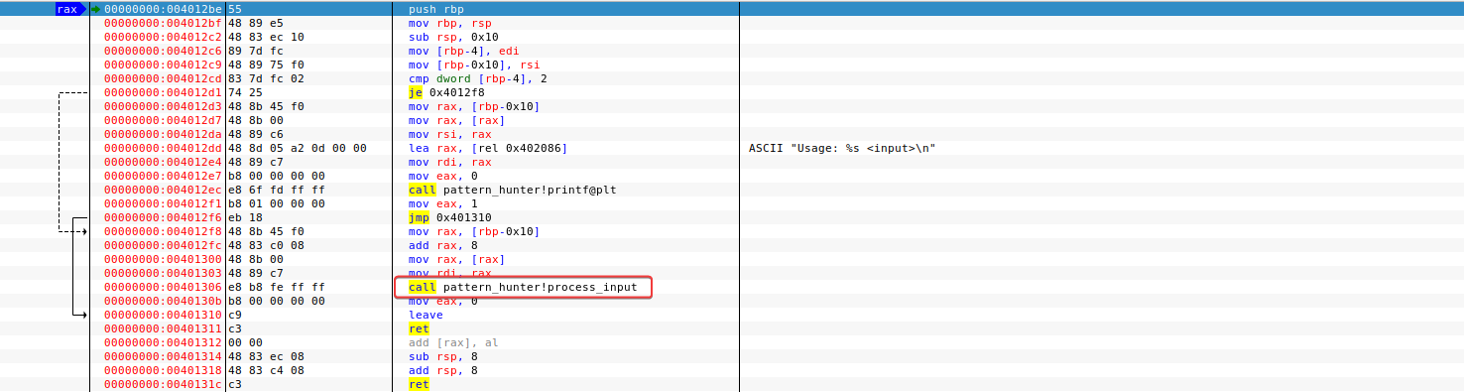Select the mov [rbp-4], edi line
Screen dimensions: 1464x392
coord(464,51)
